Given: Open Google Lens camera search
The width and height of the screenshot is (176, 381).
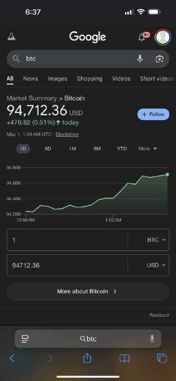Looking at the screenshot, I should point(159,59).
